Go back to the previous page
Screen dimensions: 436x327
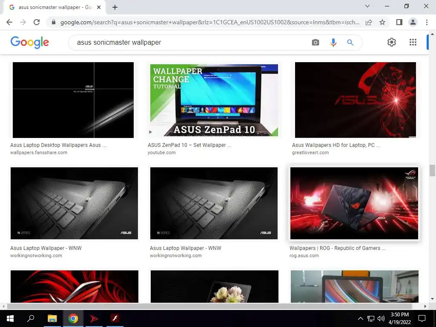(x=9, y=22)
